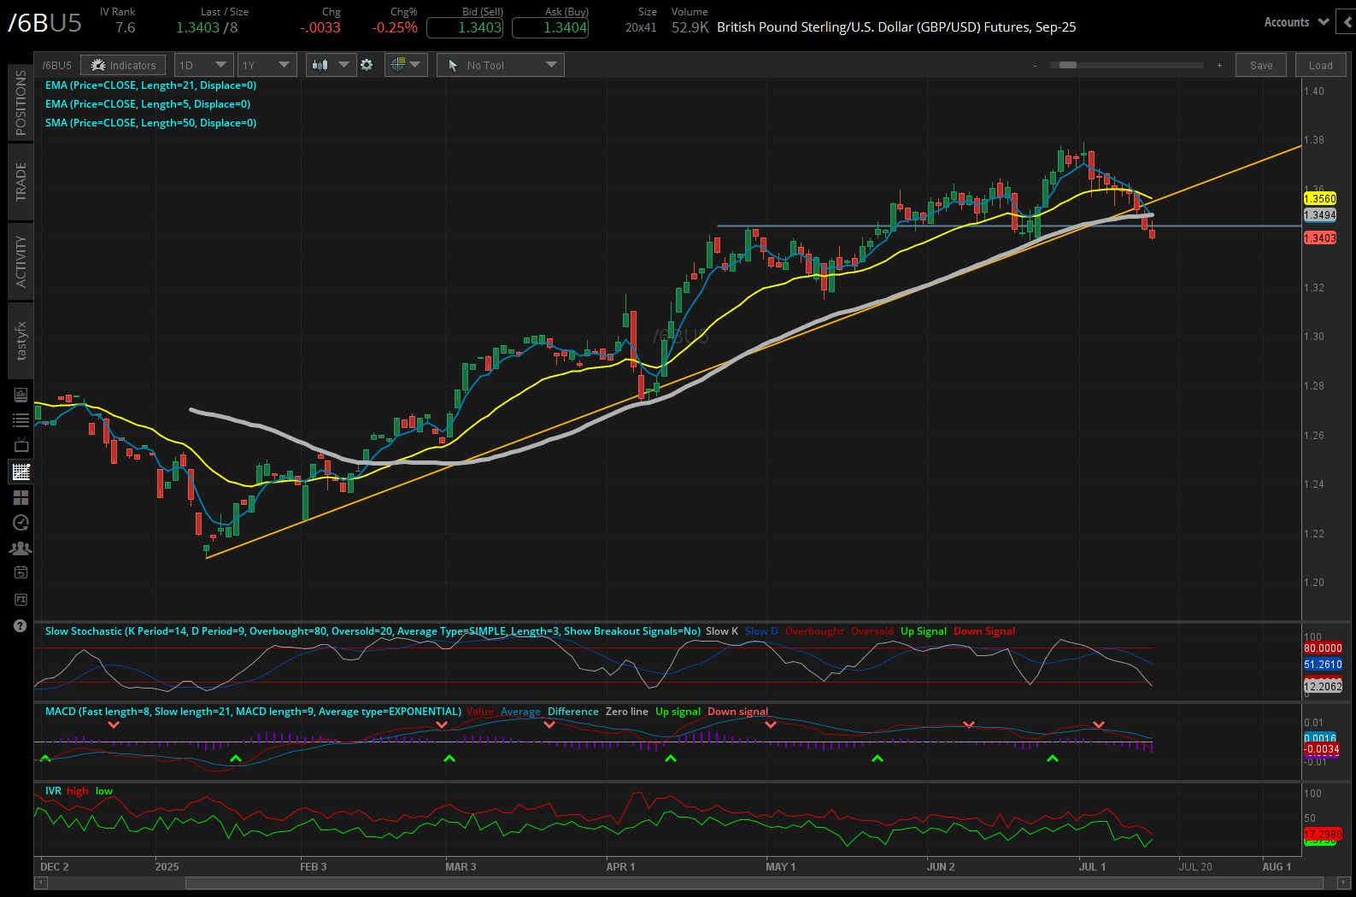This screenshot has height=897, width=1356.
Task: Save the chart layout
Action: 1261,65
